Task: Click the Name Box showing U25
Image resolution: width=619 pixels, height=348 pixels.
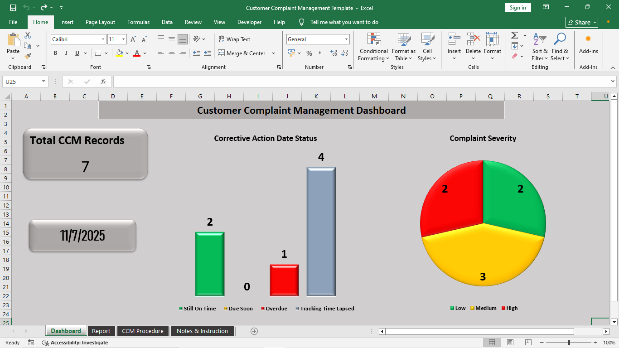Action: click(21, 82)
